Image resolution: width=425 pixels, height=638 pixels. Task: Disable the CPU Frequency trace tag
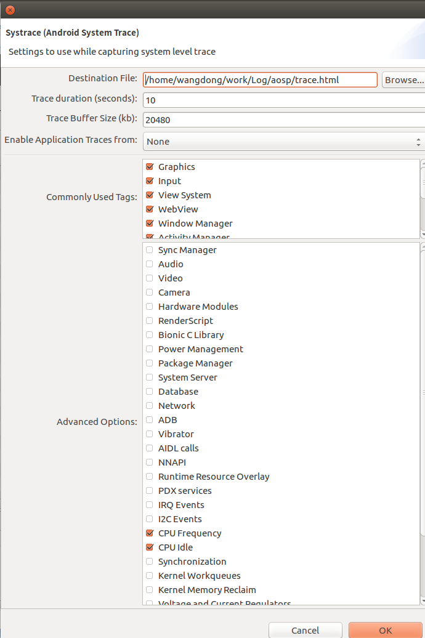tap(148, 533)
